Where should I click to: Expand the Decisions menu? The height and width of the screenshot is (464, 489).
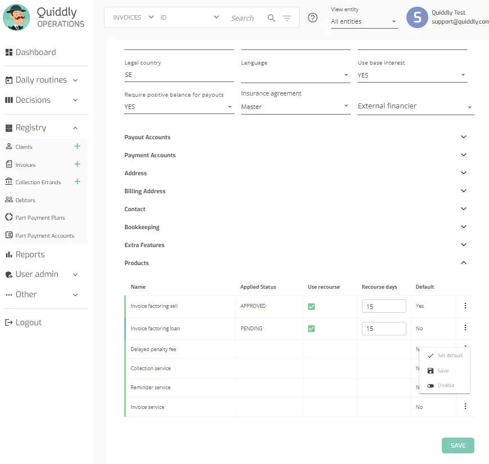[75, 100]
